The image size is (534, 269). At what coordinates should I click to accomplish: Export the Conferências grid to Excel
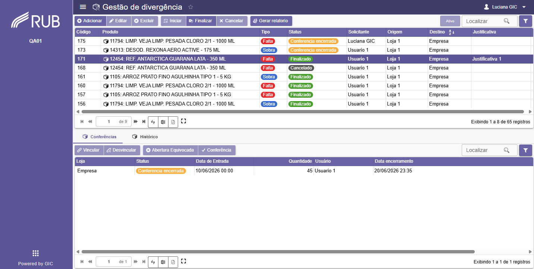click(x=163, y=262)
